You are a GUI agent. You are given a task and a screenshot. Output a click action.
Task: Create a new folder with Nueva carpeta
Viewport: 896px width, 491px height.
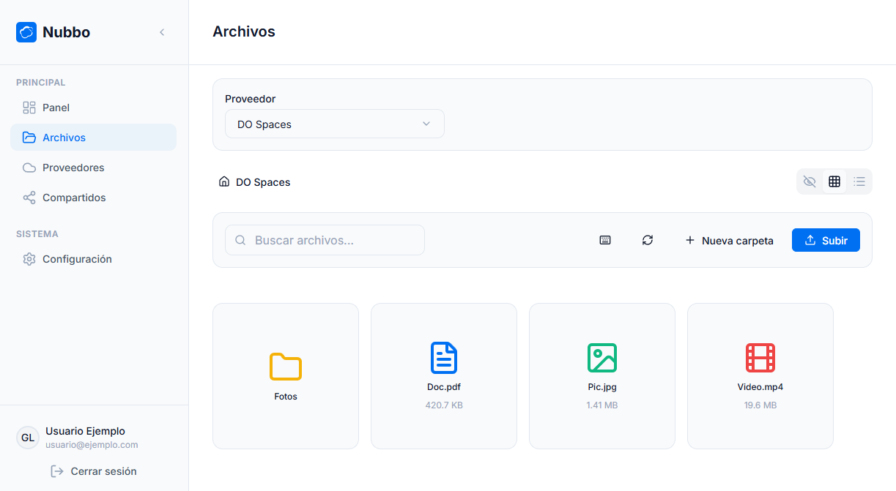(x=729, y=240)
